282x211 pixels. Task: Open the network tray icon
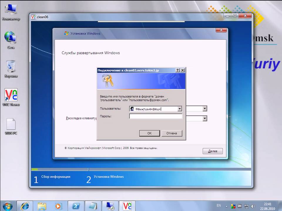[246, 206]
